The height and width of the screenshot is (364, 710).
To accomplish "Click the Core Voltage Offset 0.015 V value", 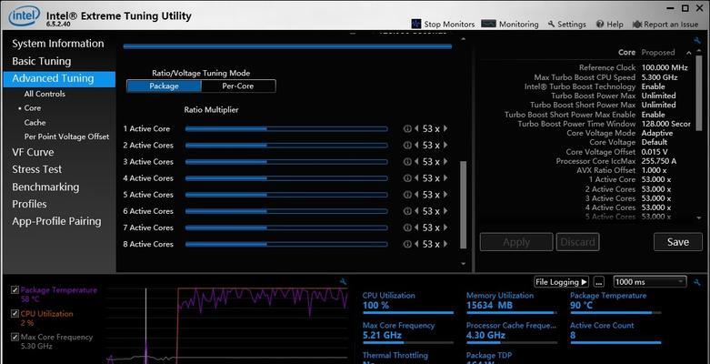I will 655,152.
